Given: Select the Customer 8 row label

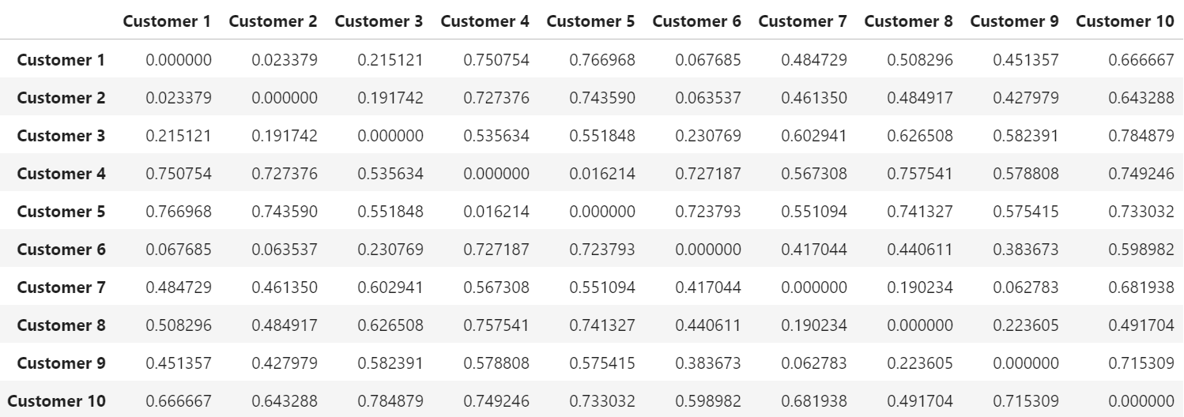Looking at the screenshot, I should coord(61,325).
